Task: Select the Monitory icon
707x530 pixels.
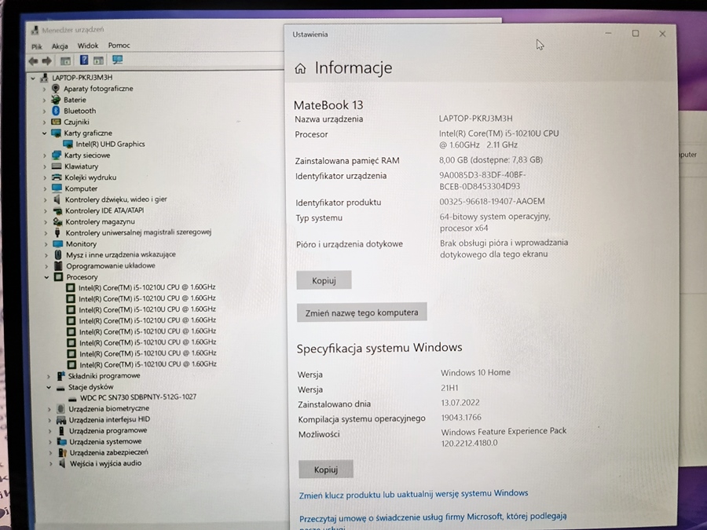Action: click(x=57, y=244)
